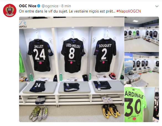Click the Lees-Melou 8 shirt in photo
162x126 pixels.
pyautogui.click(x=73, y=56)
